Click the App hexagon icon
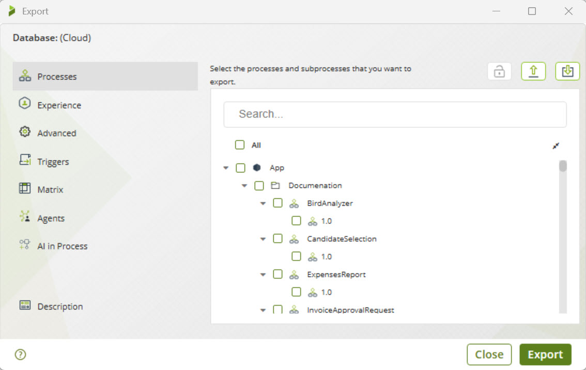This screenshot has width=586, height=370. pos(257,168)
